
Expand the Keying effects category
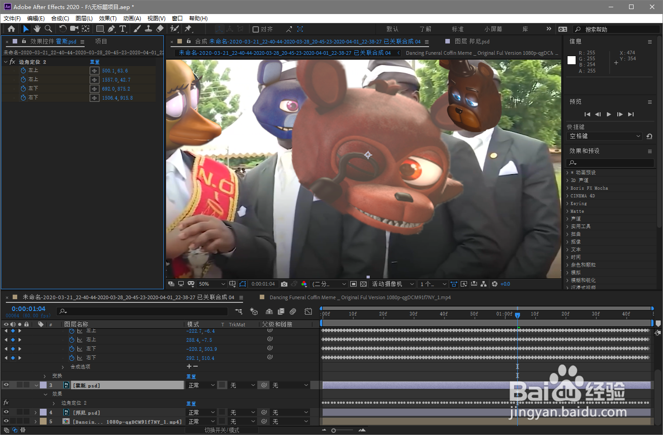(568, 203)
